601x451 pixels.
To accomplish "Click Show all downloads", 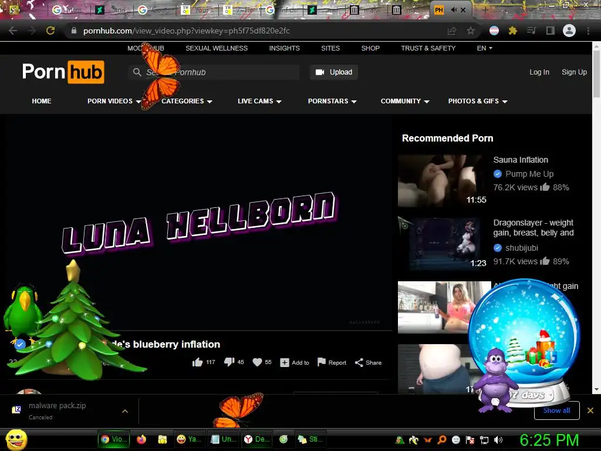I will pos(556,410).
